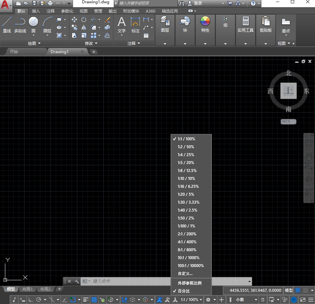
Task: Click the Copy tool icon
Action: point(74,27)
